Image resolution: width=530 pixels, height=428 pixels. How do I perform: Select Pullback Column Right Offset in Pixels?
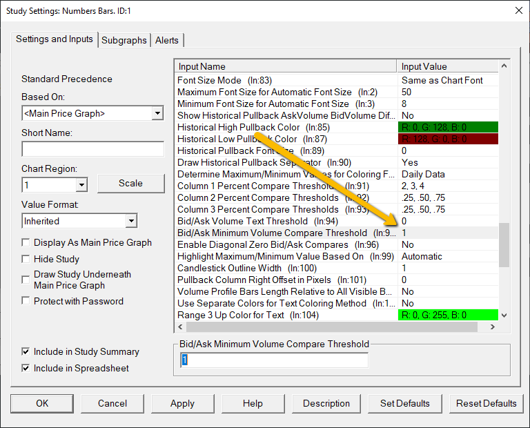[337, 280]
